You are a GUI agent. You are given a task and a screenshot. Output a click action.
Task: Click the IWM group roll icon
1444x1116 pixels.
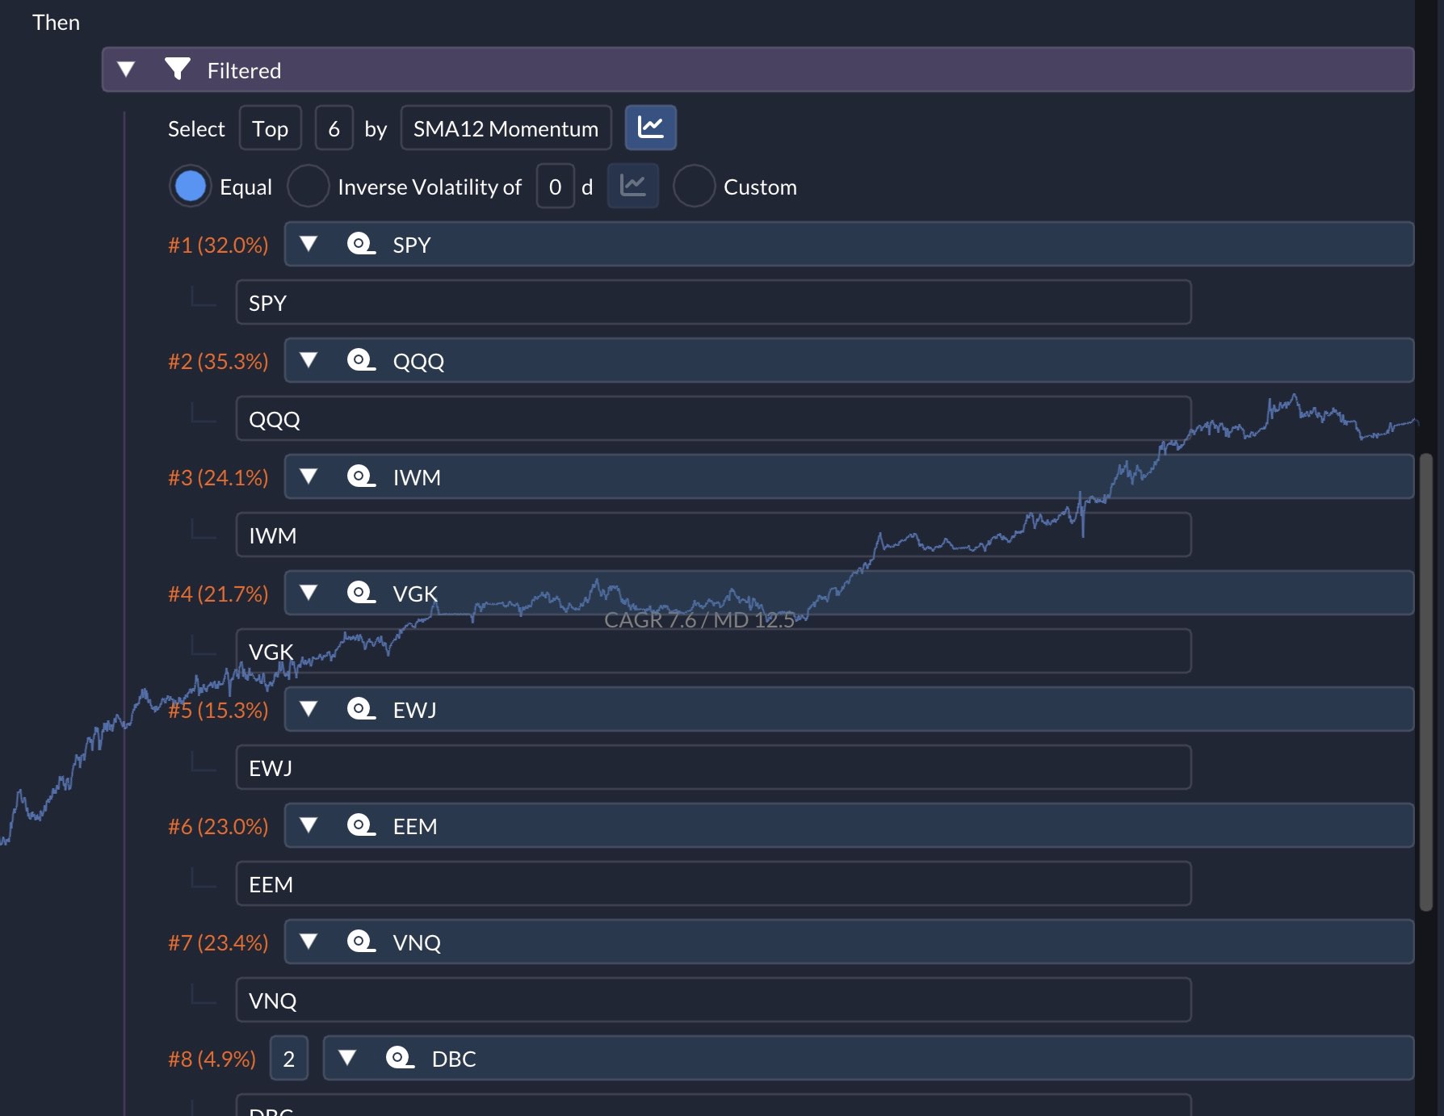point(361,476)
